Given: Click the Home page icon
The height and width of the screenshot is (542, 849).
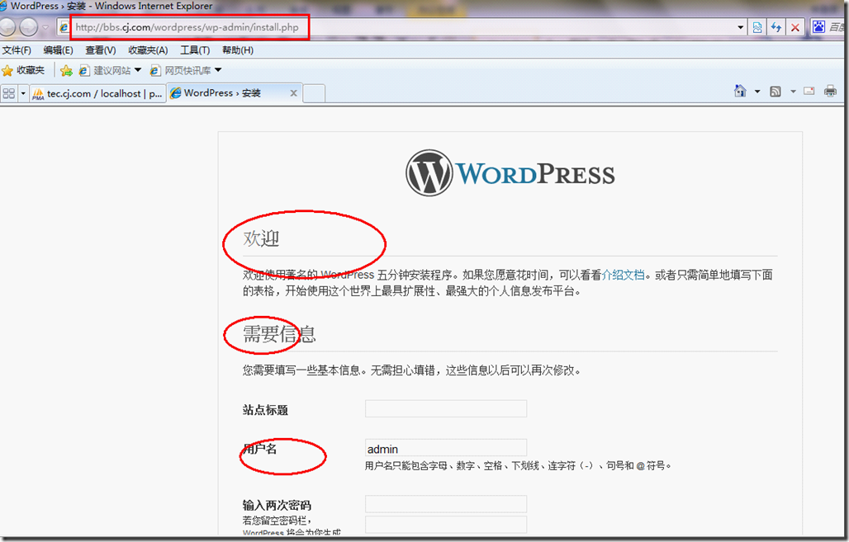Looking at the screenshot, I should click(x=740, y=91).
